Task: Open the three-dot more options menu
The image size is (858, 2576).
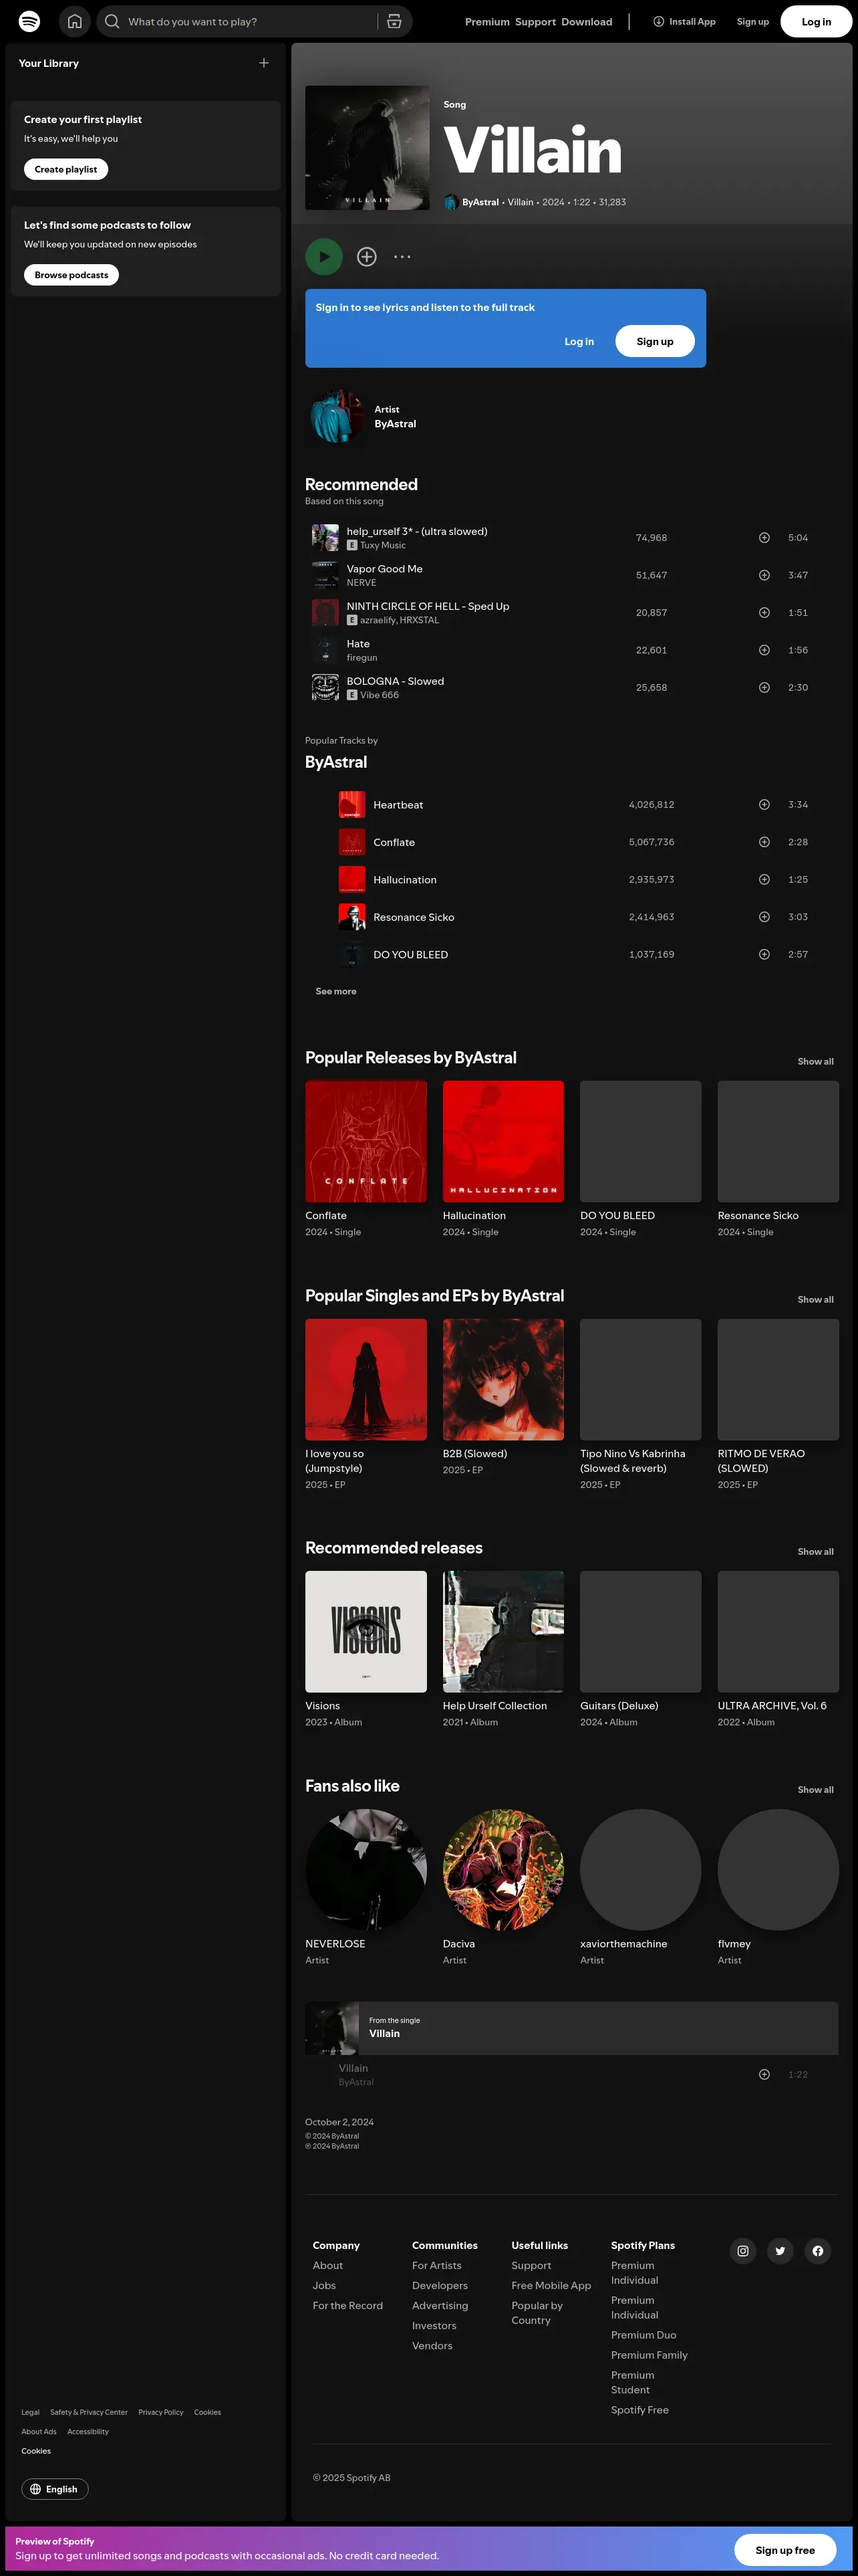Action: [402, 257]
